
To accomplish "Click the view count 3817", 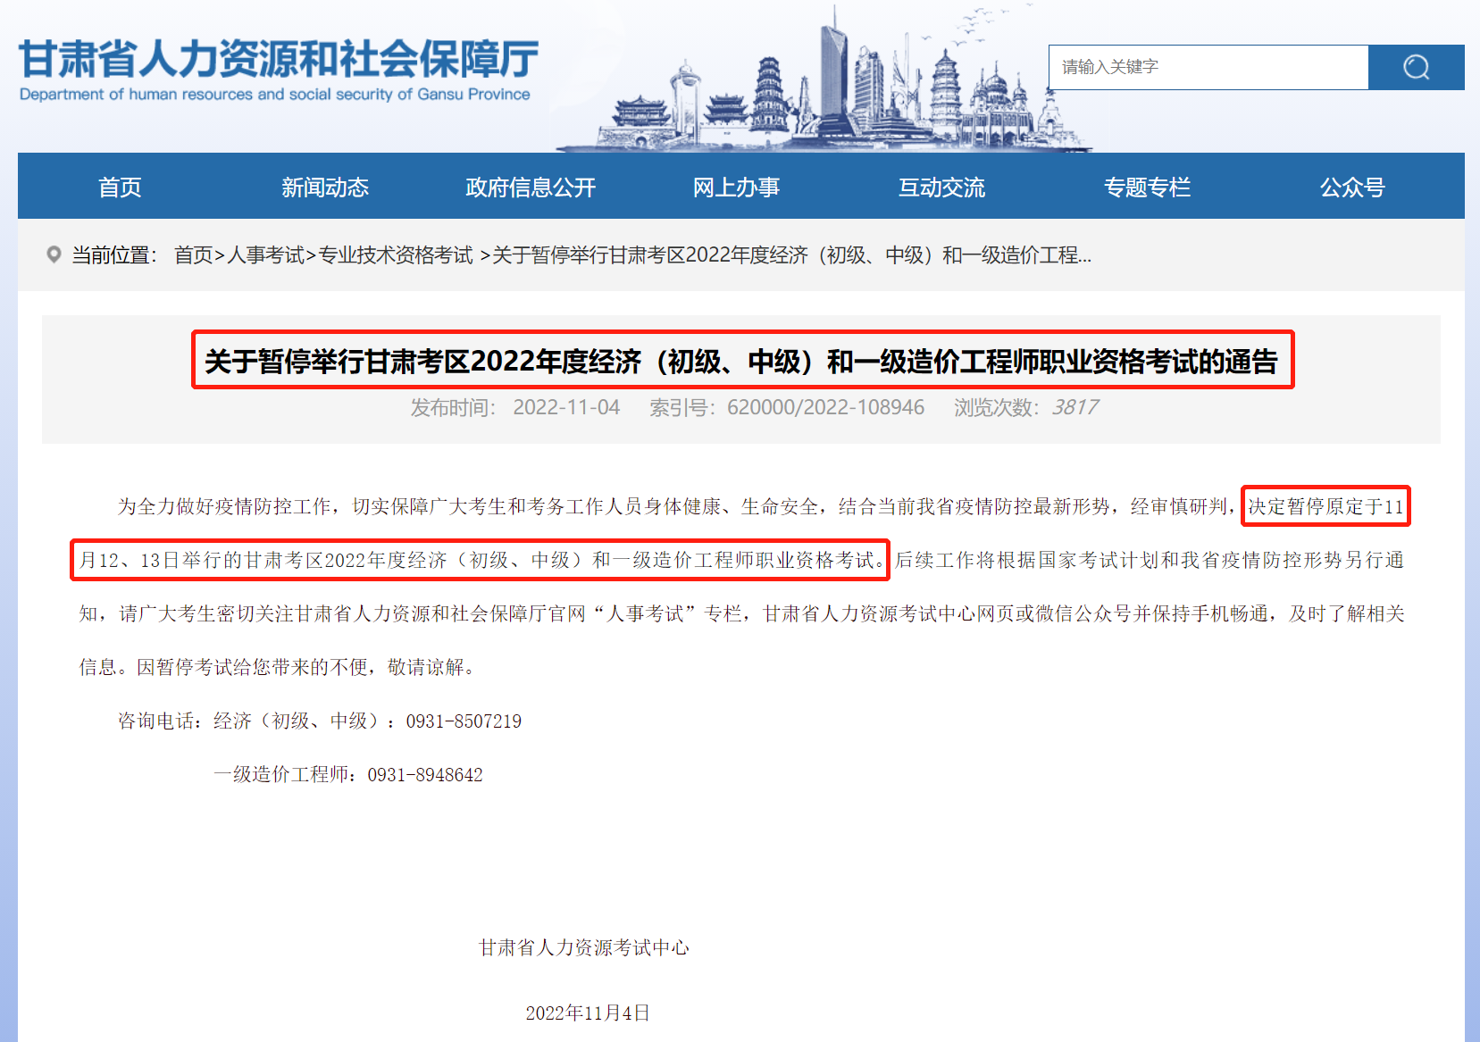I will (1074, 408).
